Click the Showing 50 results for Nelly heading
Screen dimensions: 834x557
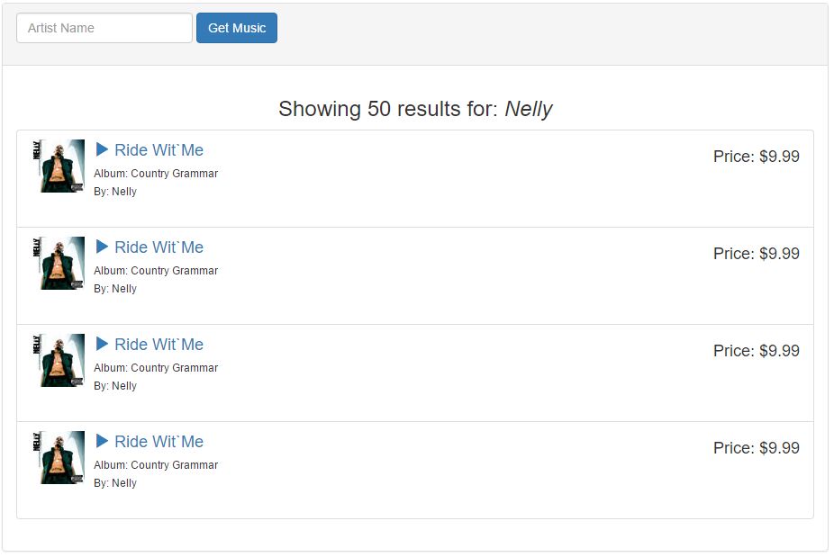415,110
